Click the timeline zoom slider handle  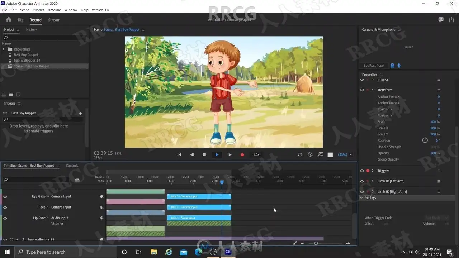(316, 243)
